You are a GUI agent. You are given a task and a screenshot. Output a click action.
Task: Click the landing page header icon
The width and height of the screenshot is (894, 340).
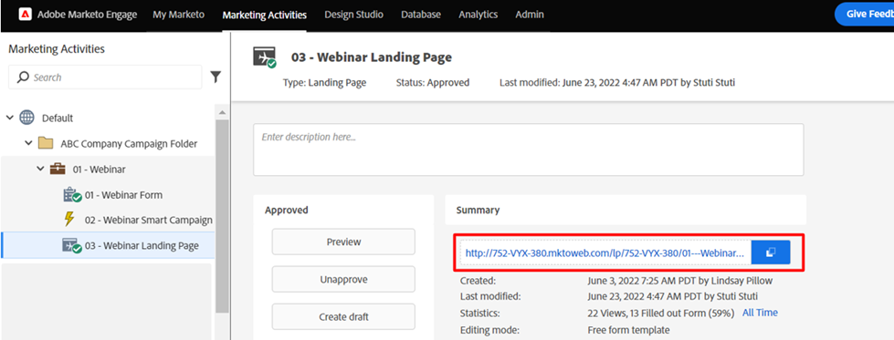click(x=265, y=57)
